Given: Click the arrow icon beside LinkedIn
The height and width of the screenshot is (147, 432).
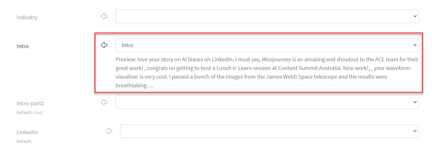Looking at the screenshot, I should tap(109, 131).
